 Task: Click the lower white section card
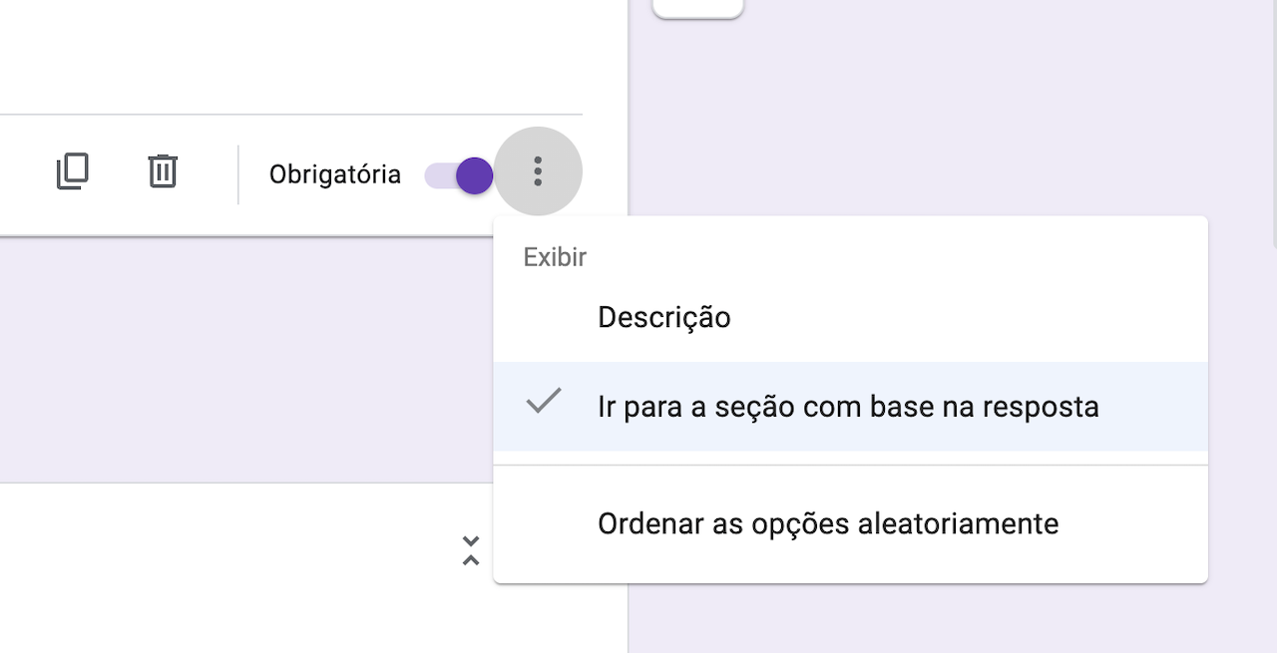tap(249, 568)
